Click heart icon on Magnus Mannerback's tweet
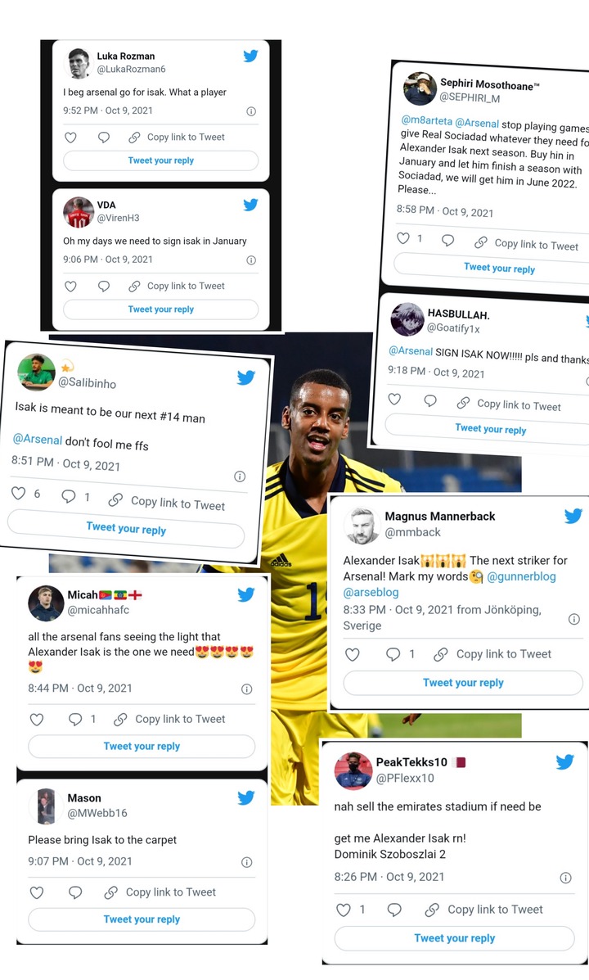The image size is (589, 980). pos(353,654)
